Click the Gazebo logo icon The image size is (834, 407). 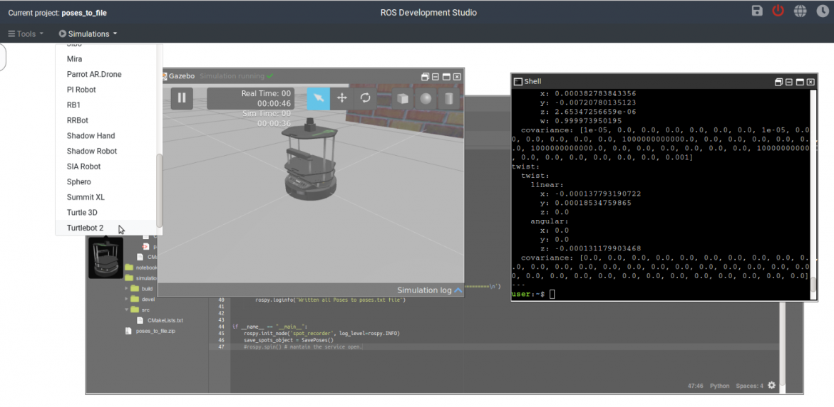[x=165, y=76]
